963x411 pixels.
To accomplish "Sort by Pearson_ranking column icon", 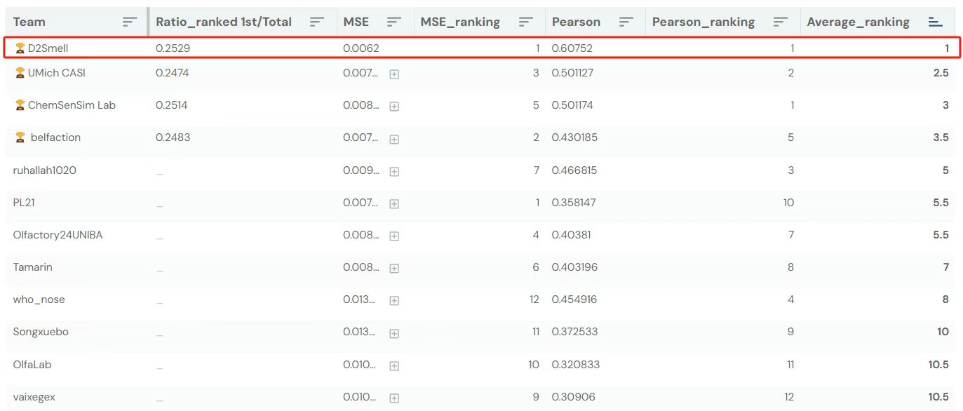I will [x=781, y=22].
